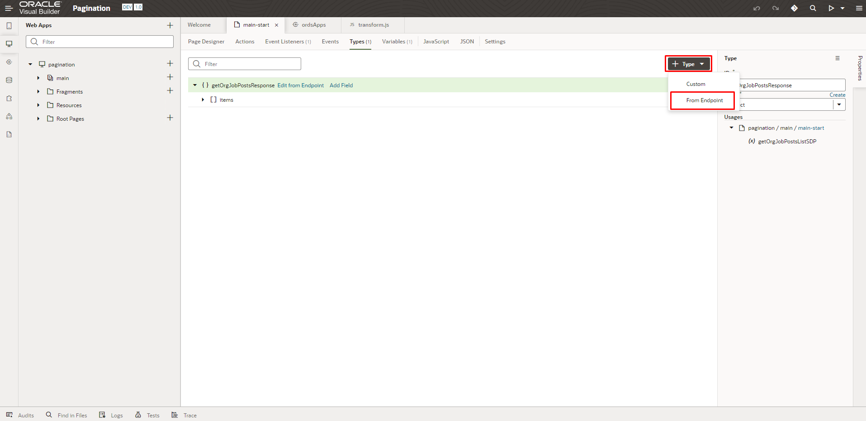Expand the Root Pages folder

38,118
